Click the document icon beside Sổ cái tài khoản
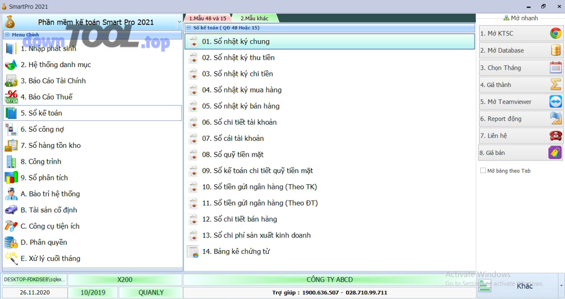 click(193, 139)
